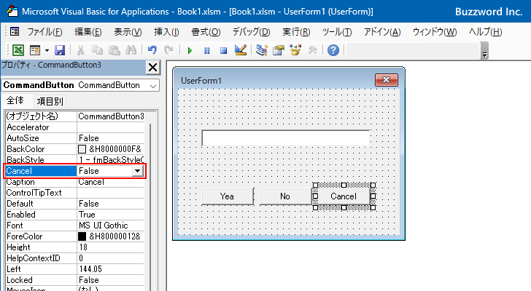Click the ForeColor black color swatch
Viewport: 531px width, 291px height.
click(x=82, y=236)
